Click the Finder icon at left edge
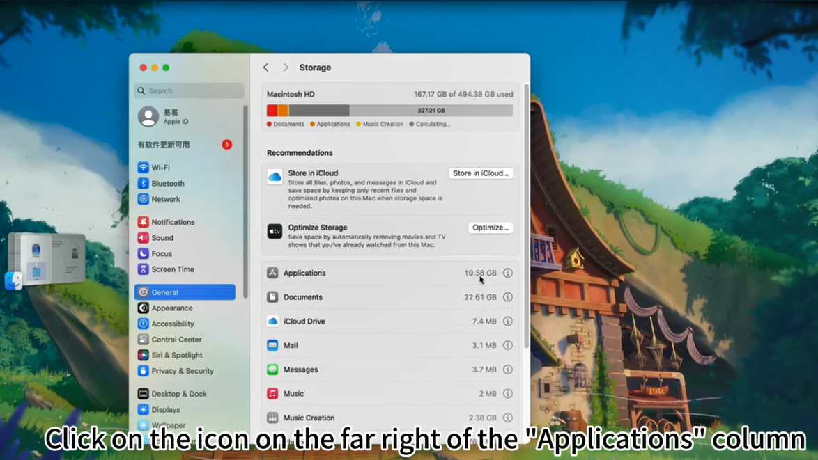 (13, 280)
